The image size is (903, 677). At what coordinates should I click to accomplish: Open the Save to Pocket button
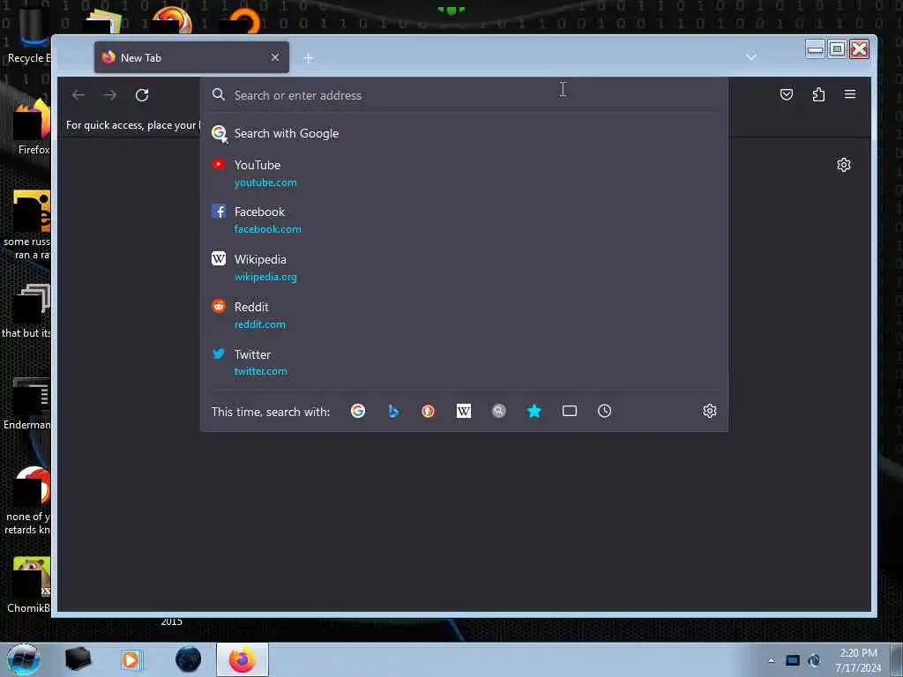[x=786, y=94]
